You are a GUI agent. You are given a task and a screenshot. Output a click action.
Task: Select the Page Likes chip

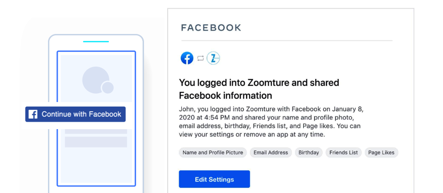click(382, 153)
